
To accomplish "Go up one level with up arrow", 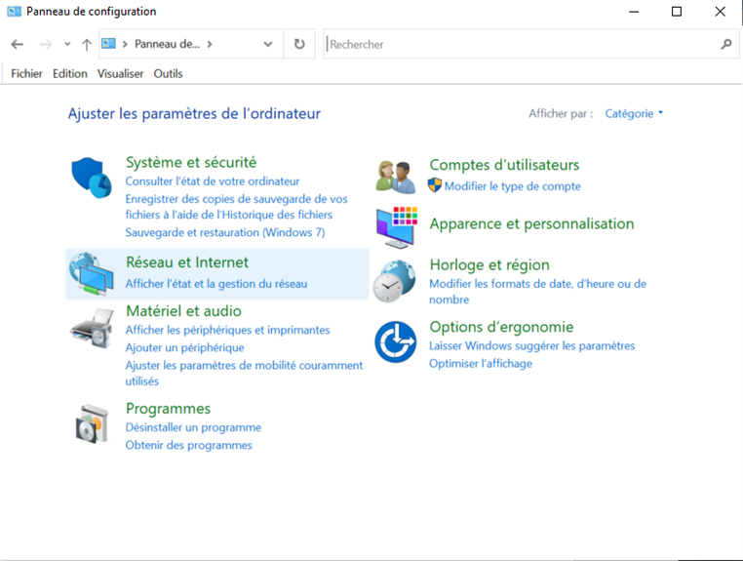I will (87, 45).
